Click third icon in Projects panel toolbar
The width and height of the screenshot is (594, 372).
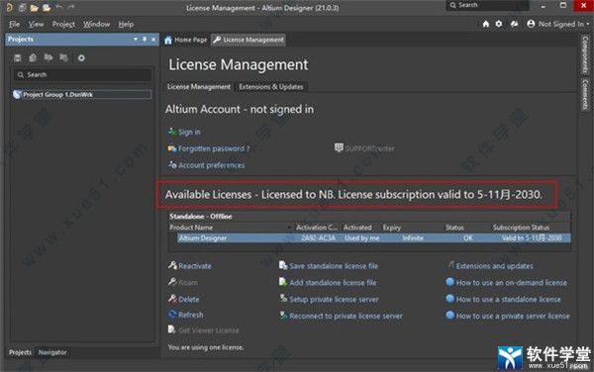click(x=49, y=57)
